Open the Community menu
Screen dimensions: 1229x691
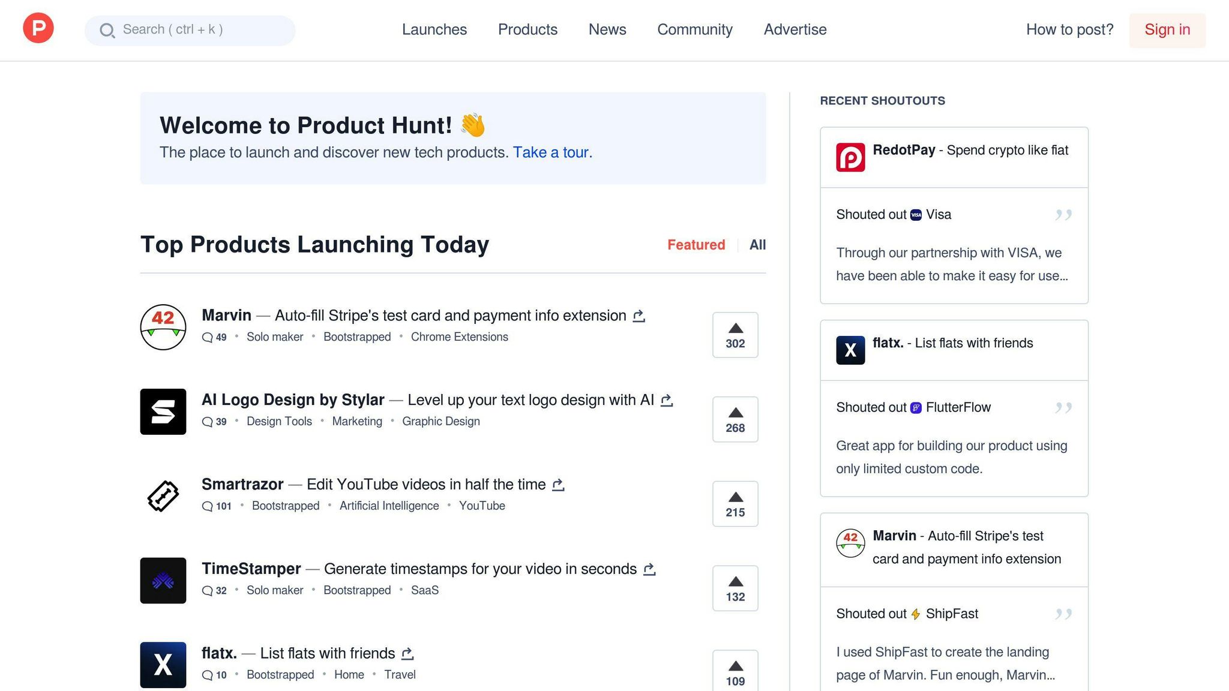tap(695, 29)
